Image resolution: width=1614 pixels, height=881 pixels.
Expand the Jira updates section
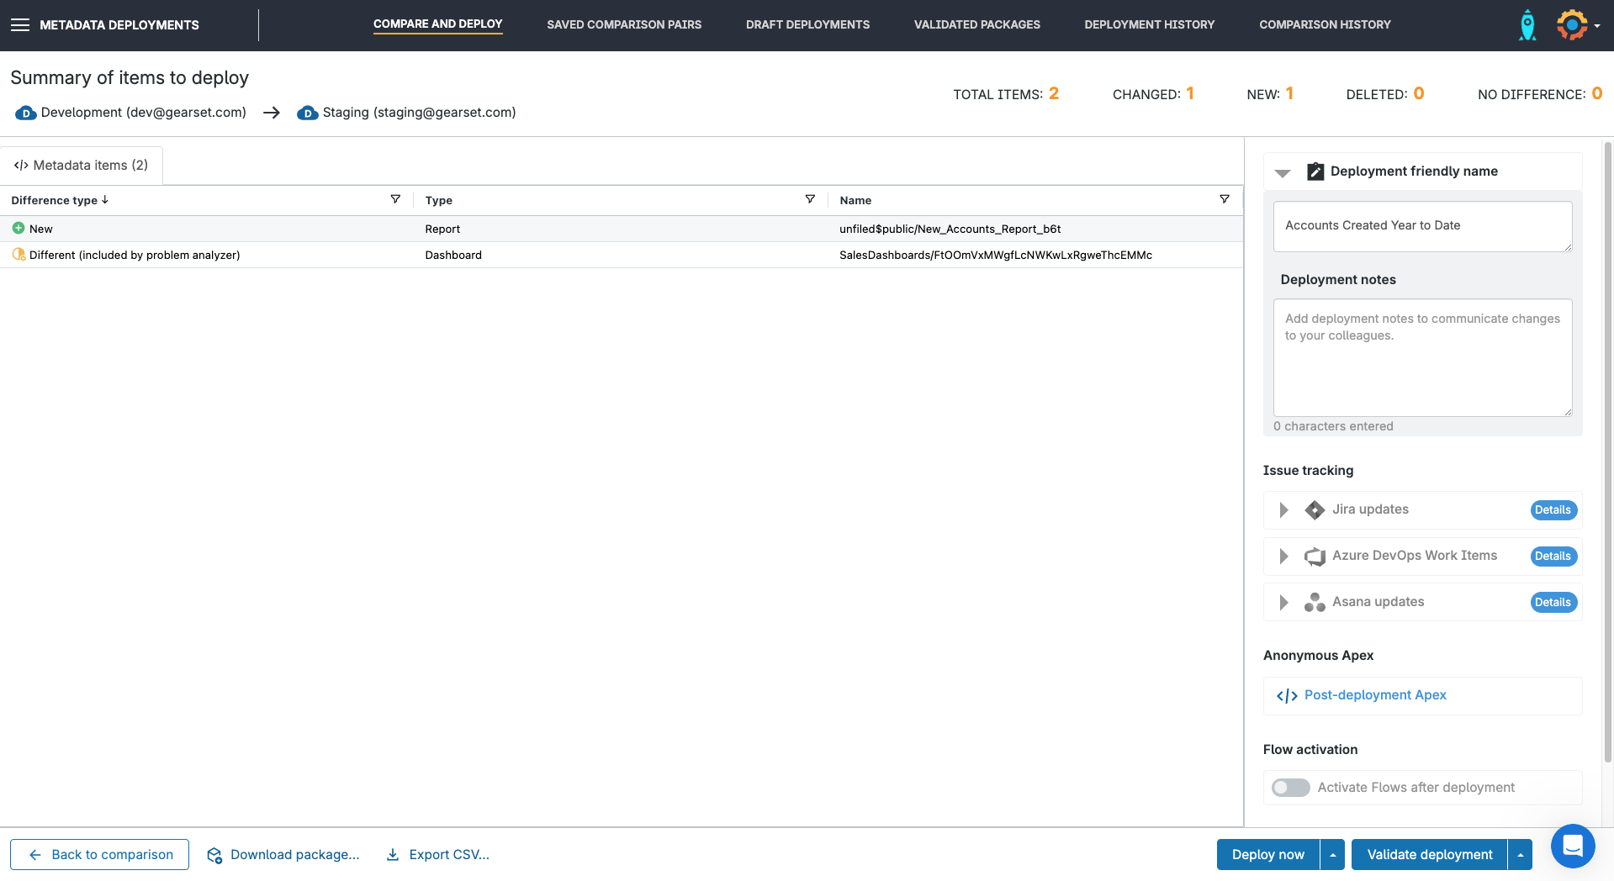(x=1283, y=510)
